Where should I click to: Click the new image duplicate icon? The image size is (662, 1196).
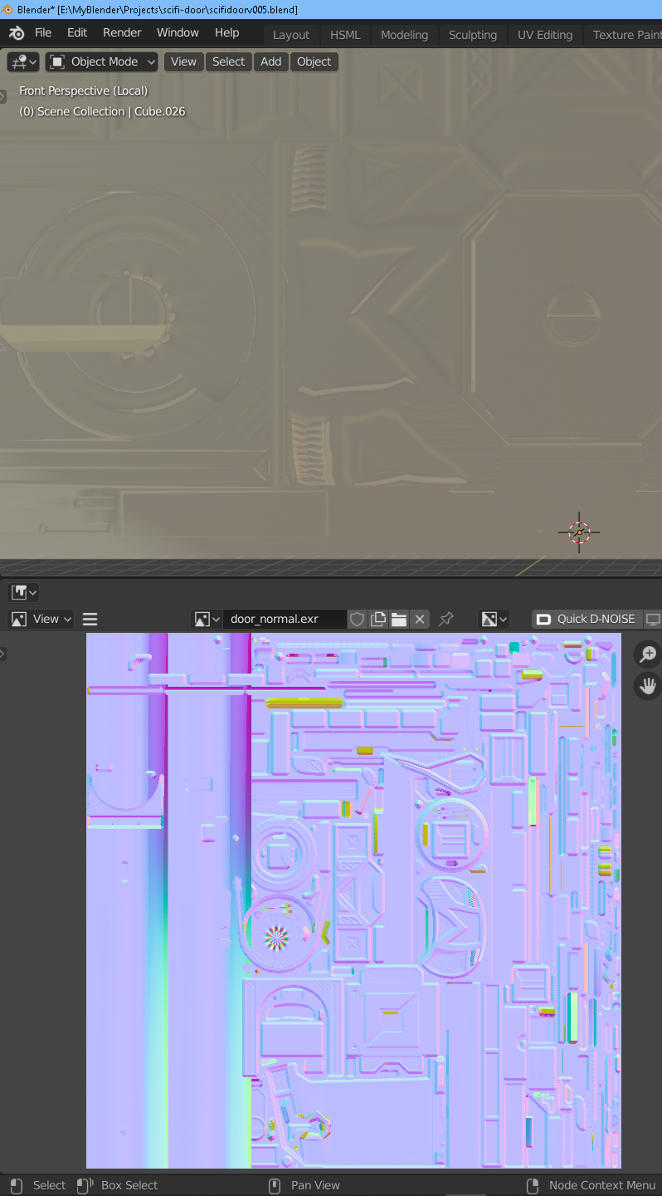point(378,619)
